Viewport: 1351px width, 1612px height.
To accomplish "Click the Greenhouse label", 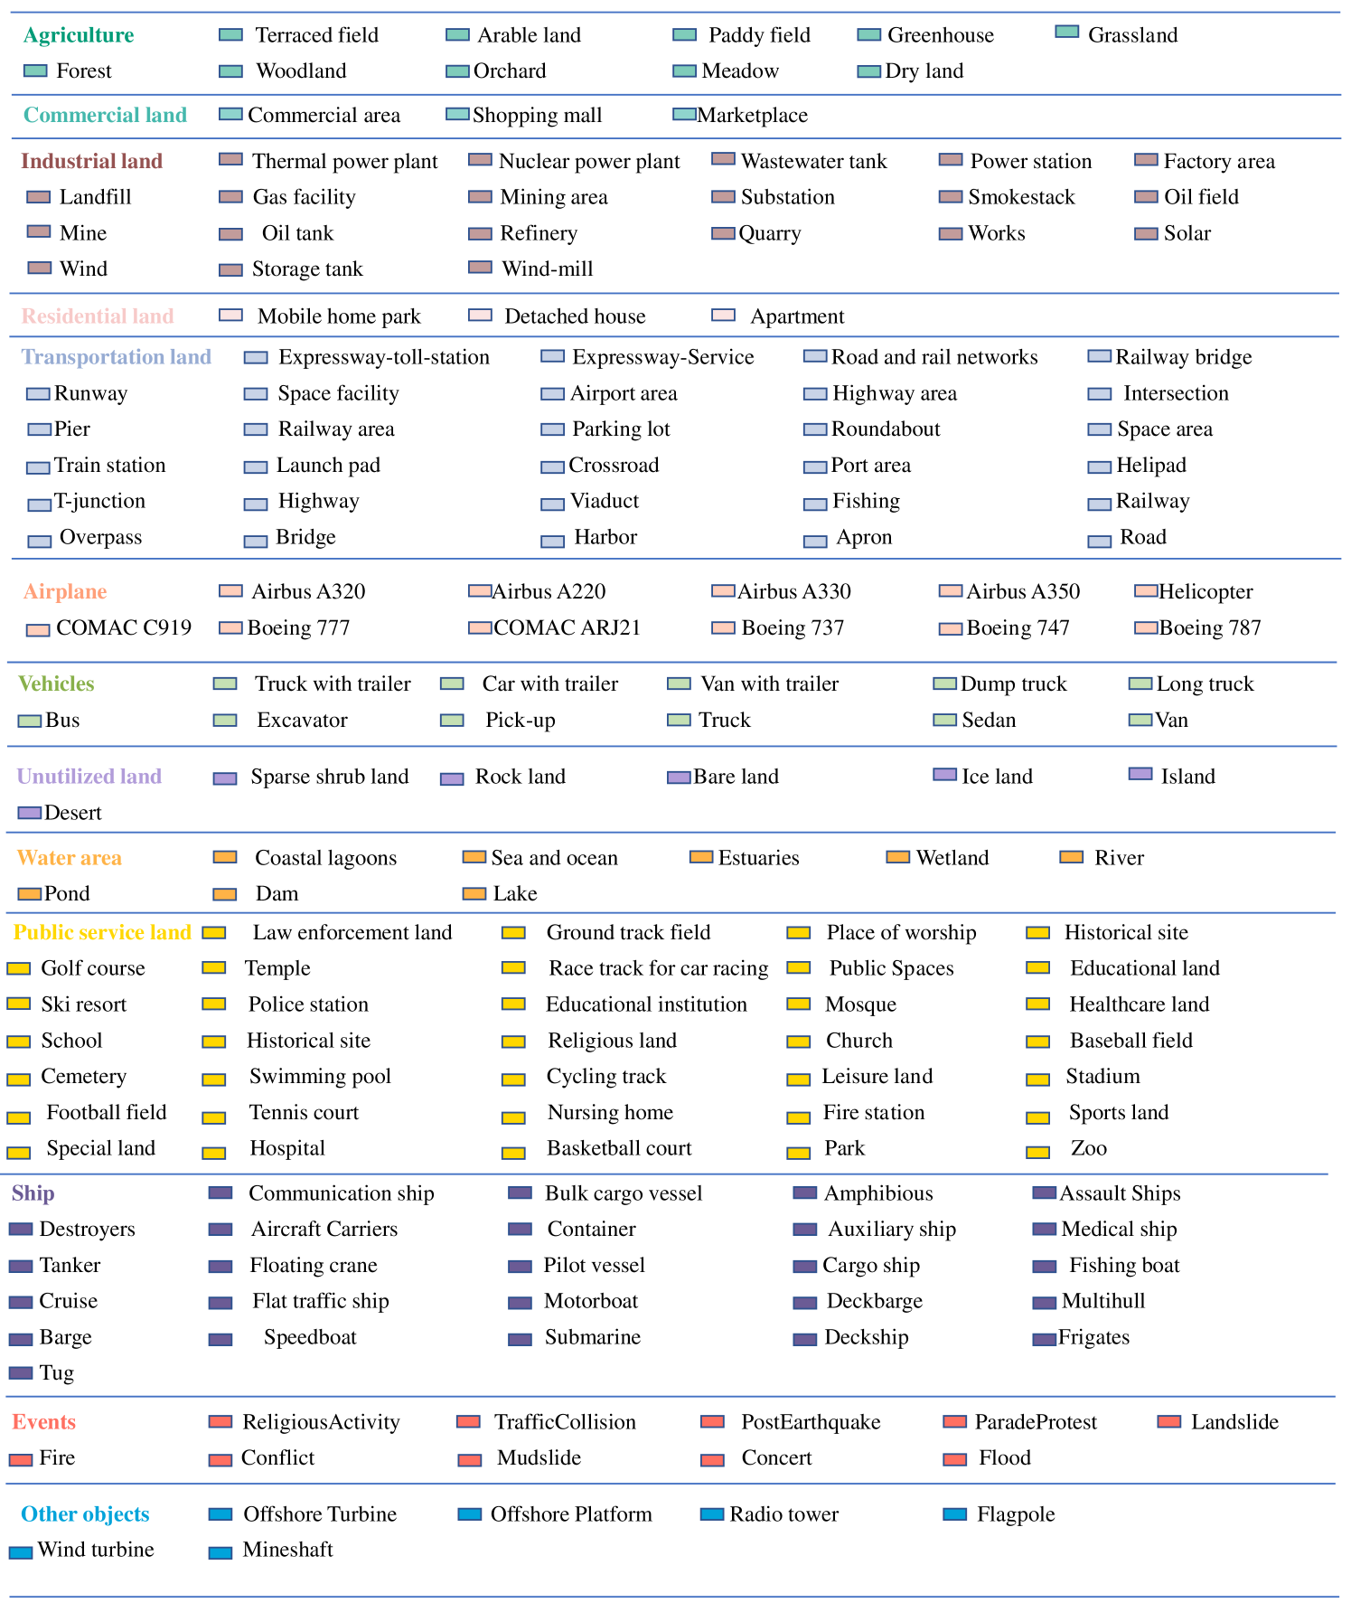I will coord(941,35).
